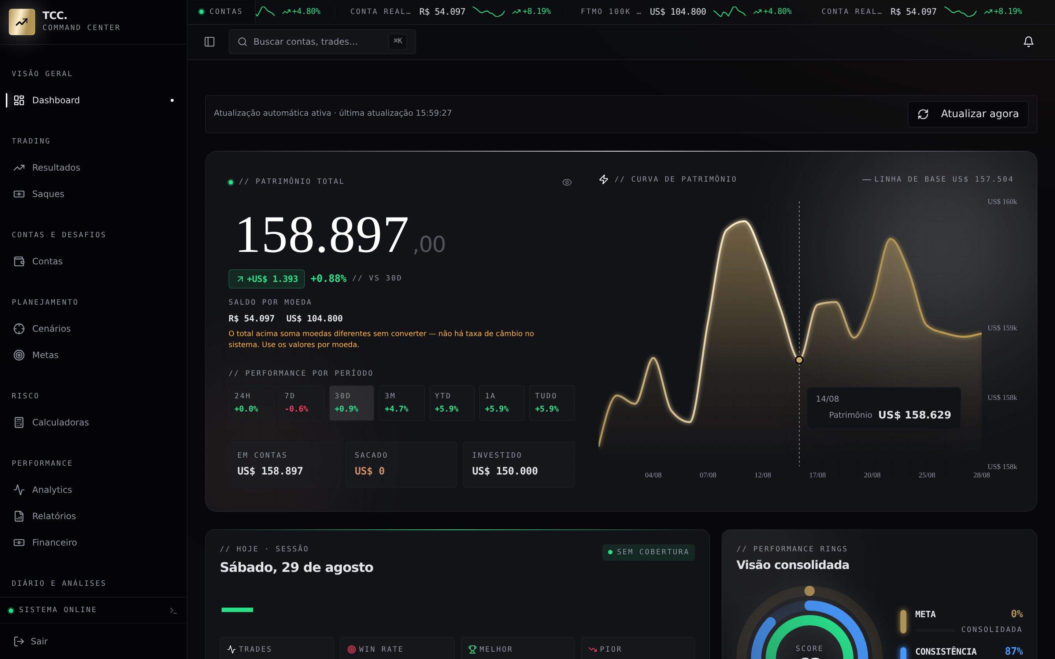
Task: Click the TCC gold logo icon
Action: click(22, 22)
